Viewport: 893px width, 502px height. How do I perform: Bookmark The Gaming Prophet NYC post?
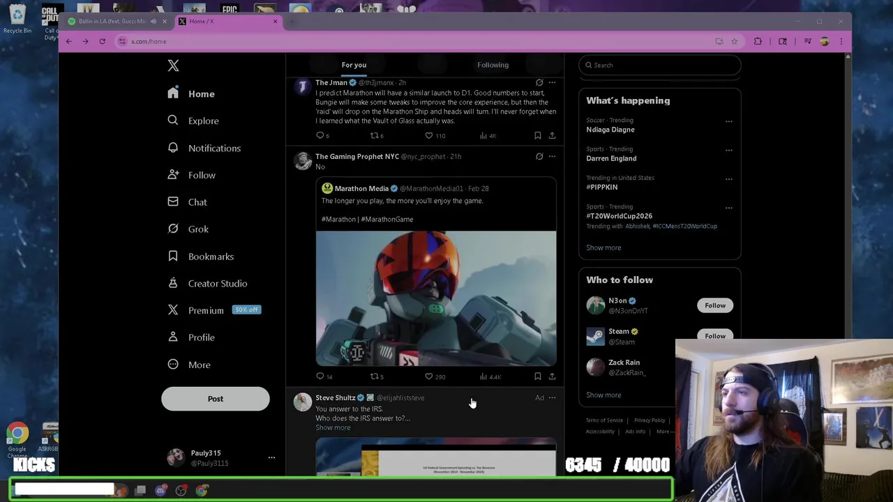click(x=537, y=376)
